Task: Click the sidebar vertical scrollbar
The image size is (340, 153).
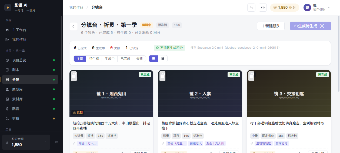Action: (61, 48)
